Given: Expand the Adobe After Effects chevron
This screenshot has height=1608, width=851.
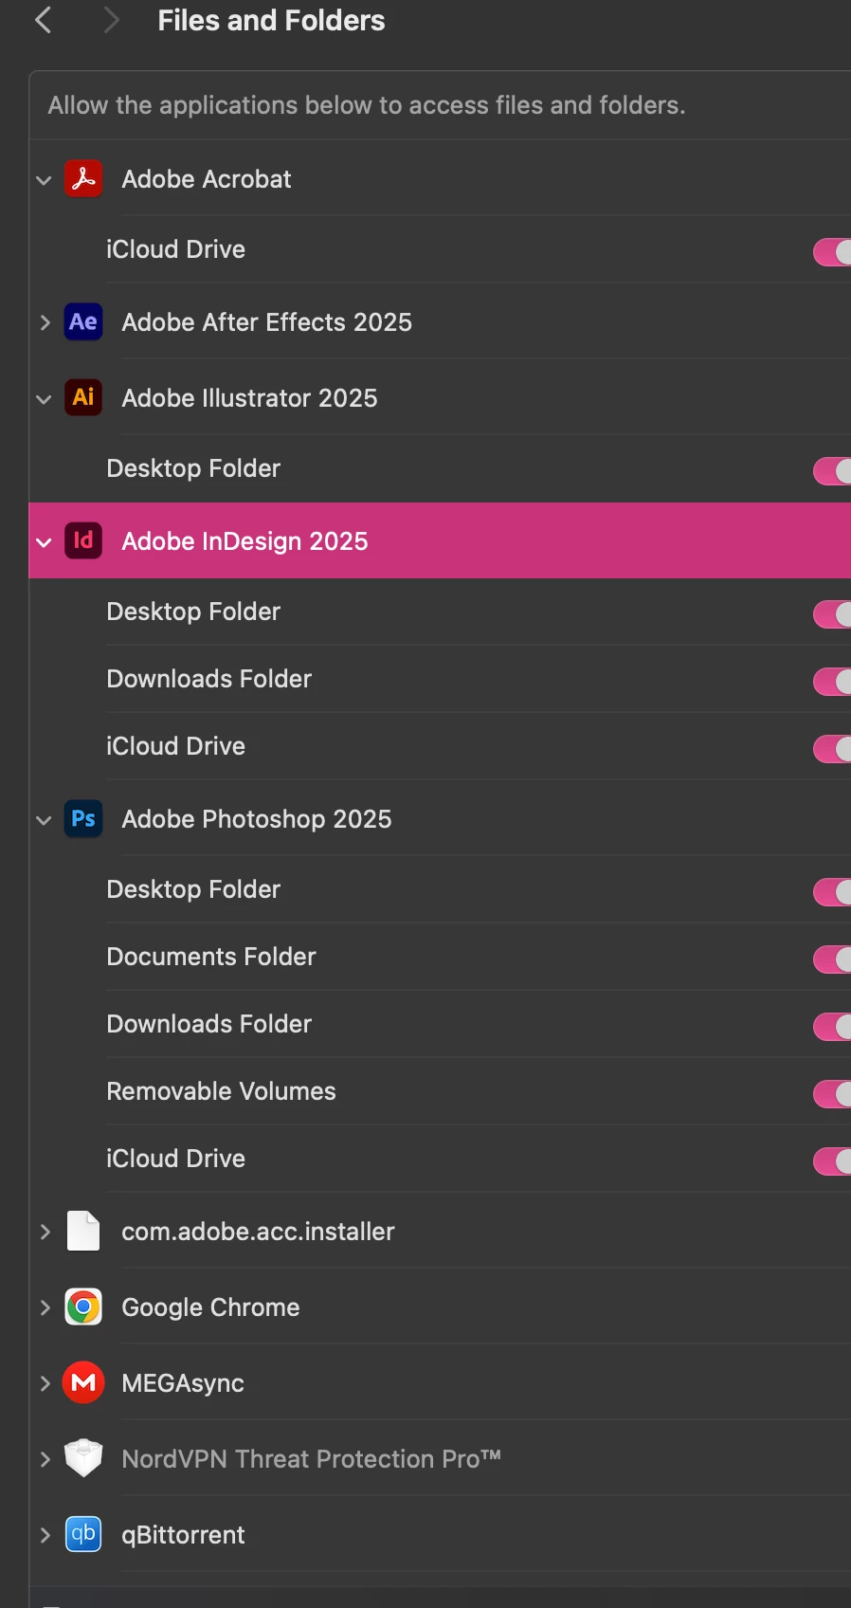Looking at the screenshot, I should pos(45,322).
